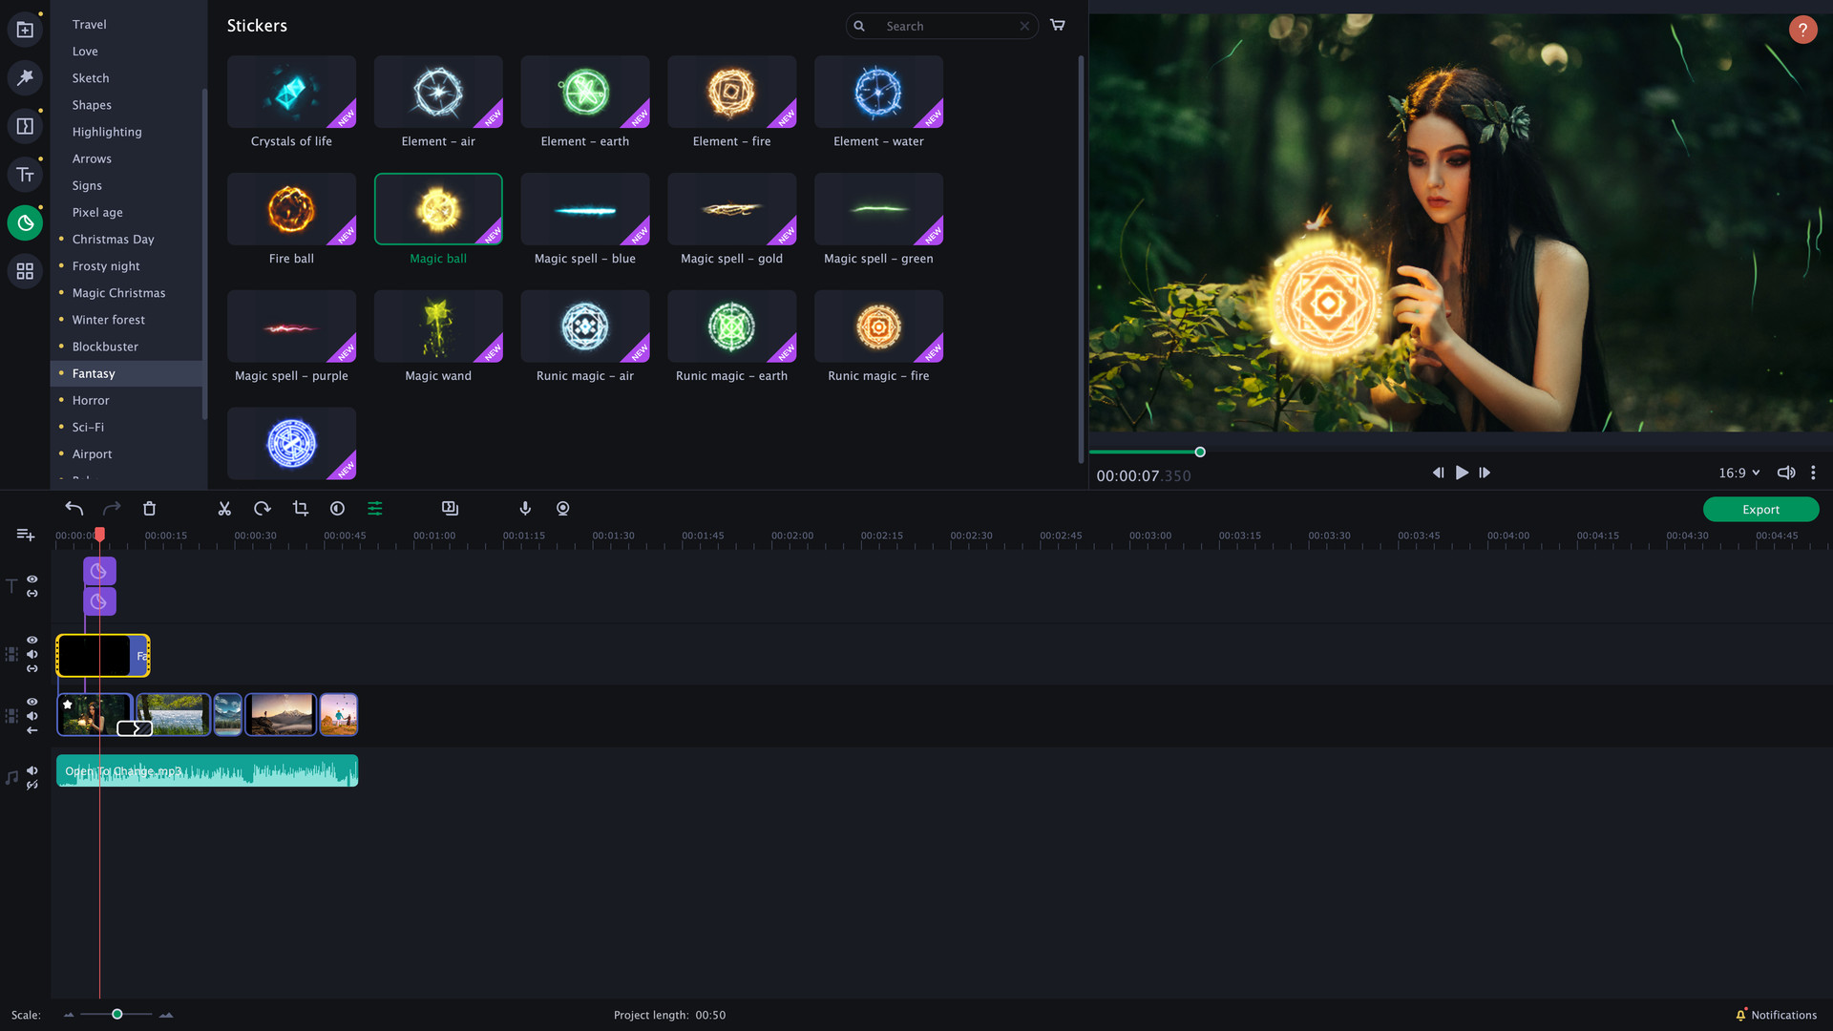
Task: Open the 16:9 aspect ratio dropdown
Action: click(1738, 472)
